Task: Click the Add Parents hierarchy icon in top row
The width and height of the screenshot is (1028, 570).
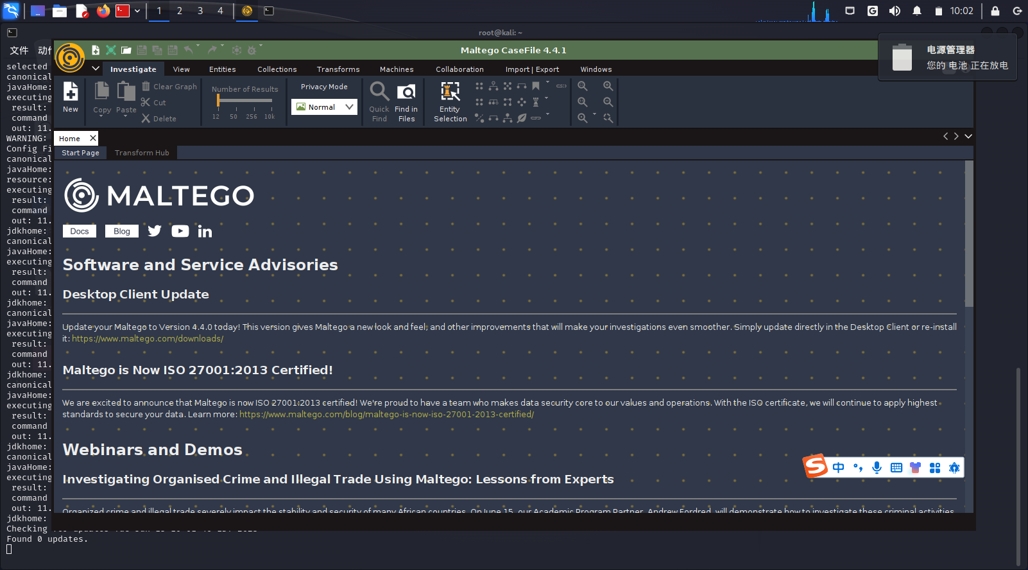Action: click(x=493, y=85)
